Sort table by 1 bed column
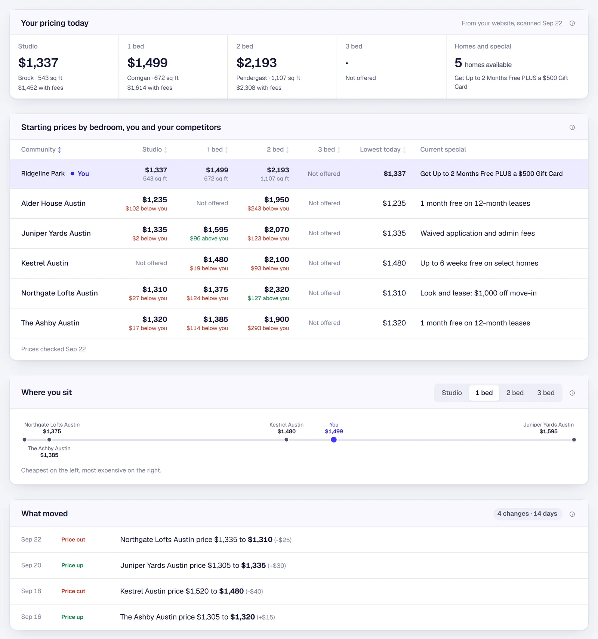Image resolution: width=598 pixels, height=639 pixels. (x=218, y=150)
